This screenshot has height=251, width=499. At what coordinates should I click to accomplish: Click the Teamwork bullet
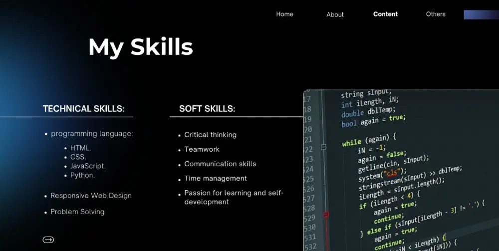point(202,149)
